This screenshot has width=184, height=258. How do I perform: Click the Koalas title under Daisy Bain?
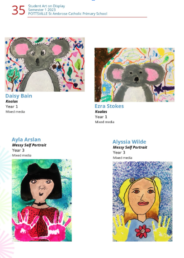[x=12, y=102]
